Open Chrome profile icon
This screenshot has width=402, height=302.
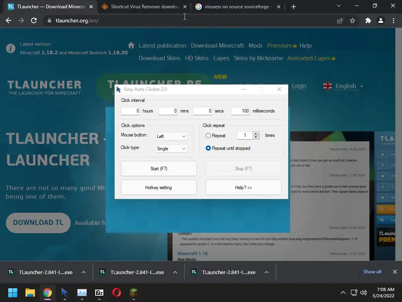coord(381,20)
